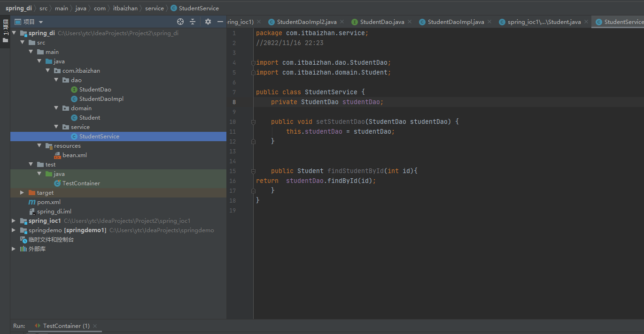Click the Project tool window stripe button
Image resolution: width=644 pixels, height=334 pixels.
click(5, 31)
